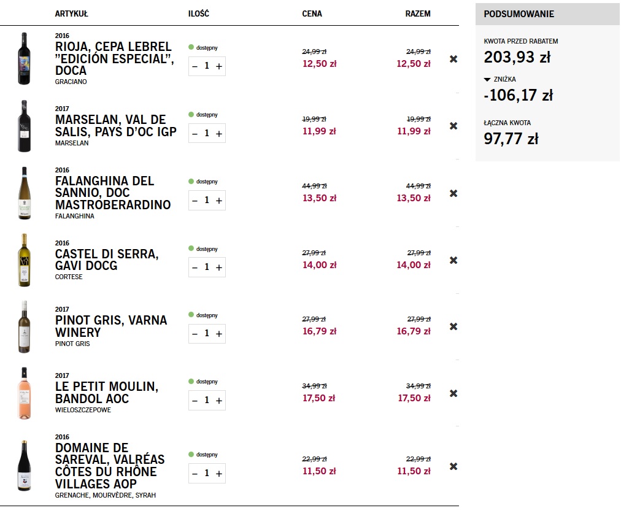Open Domaine de Sareval product link
The width and height of the screenshot is (621, 516).
pyautogui.click(x=110, y=466)
